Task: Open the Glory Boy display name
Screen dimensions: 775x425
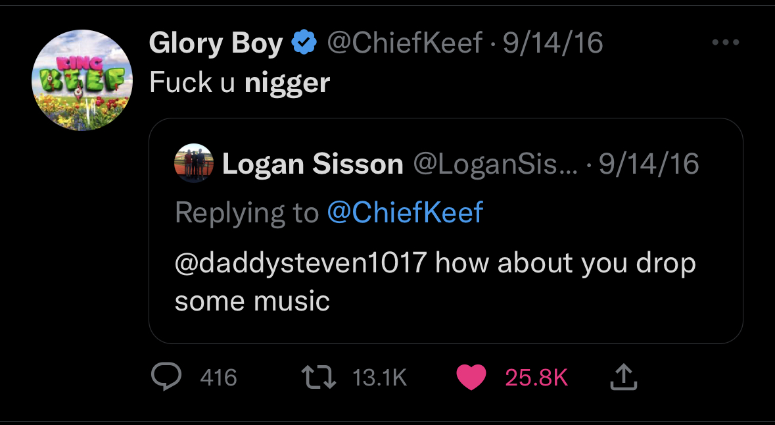Action: pyautogui.click(x=216, y=43)
